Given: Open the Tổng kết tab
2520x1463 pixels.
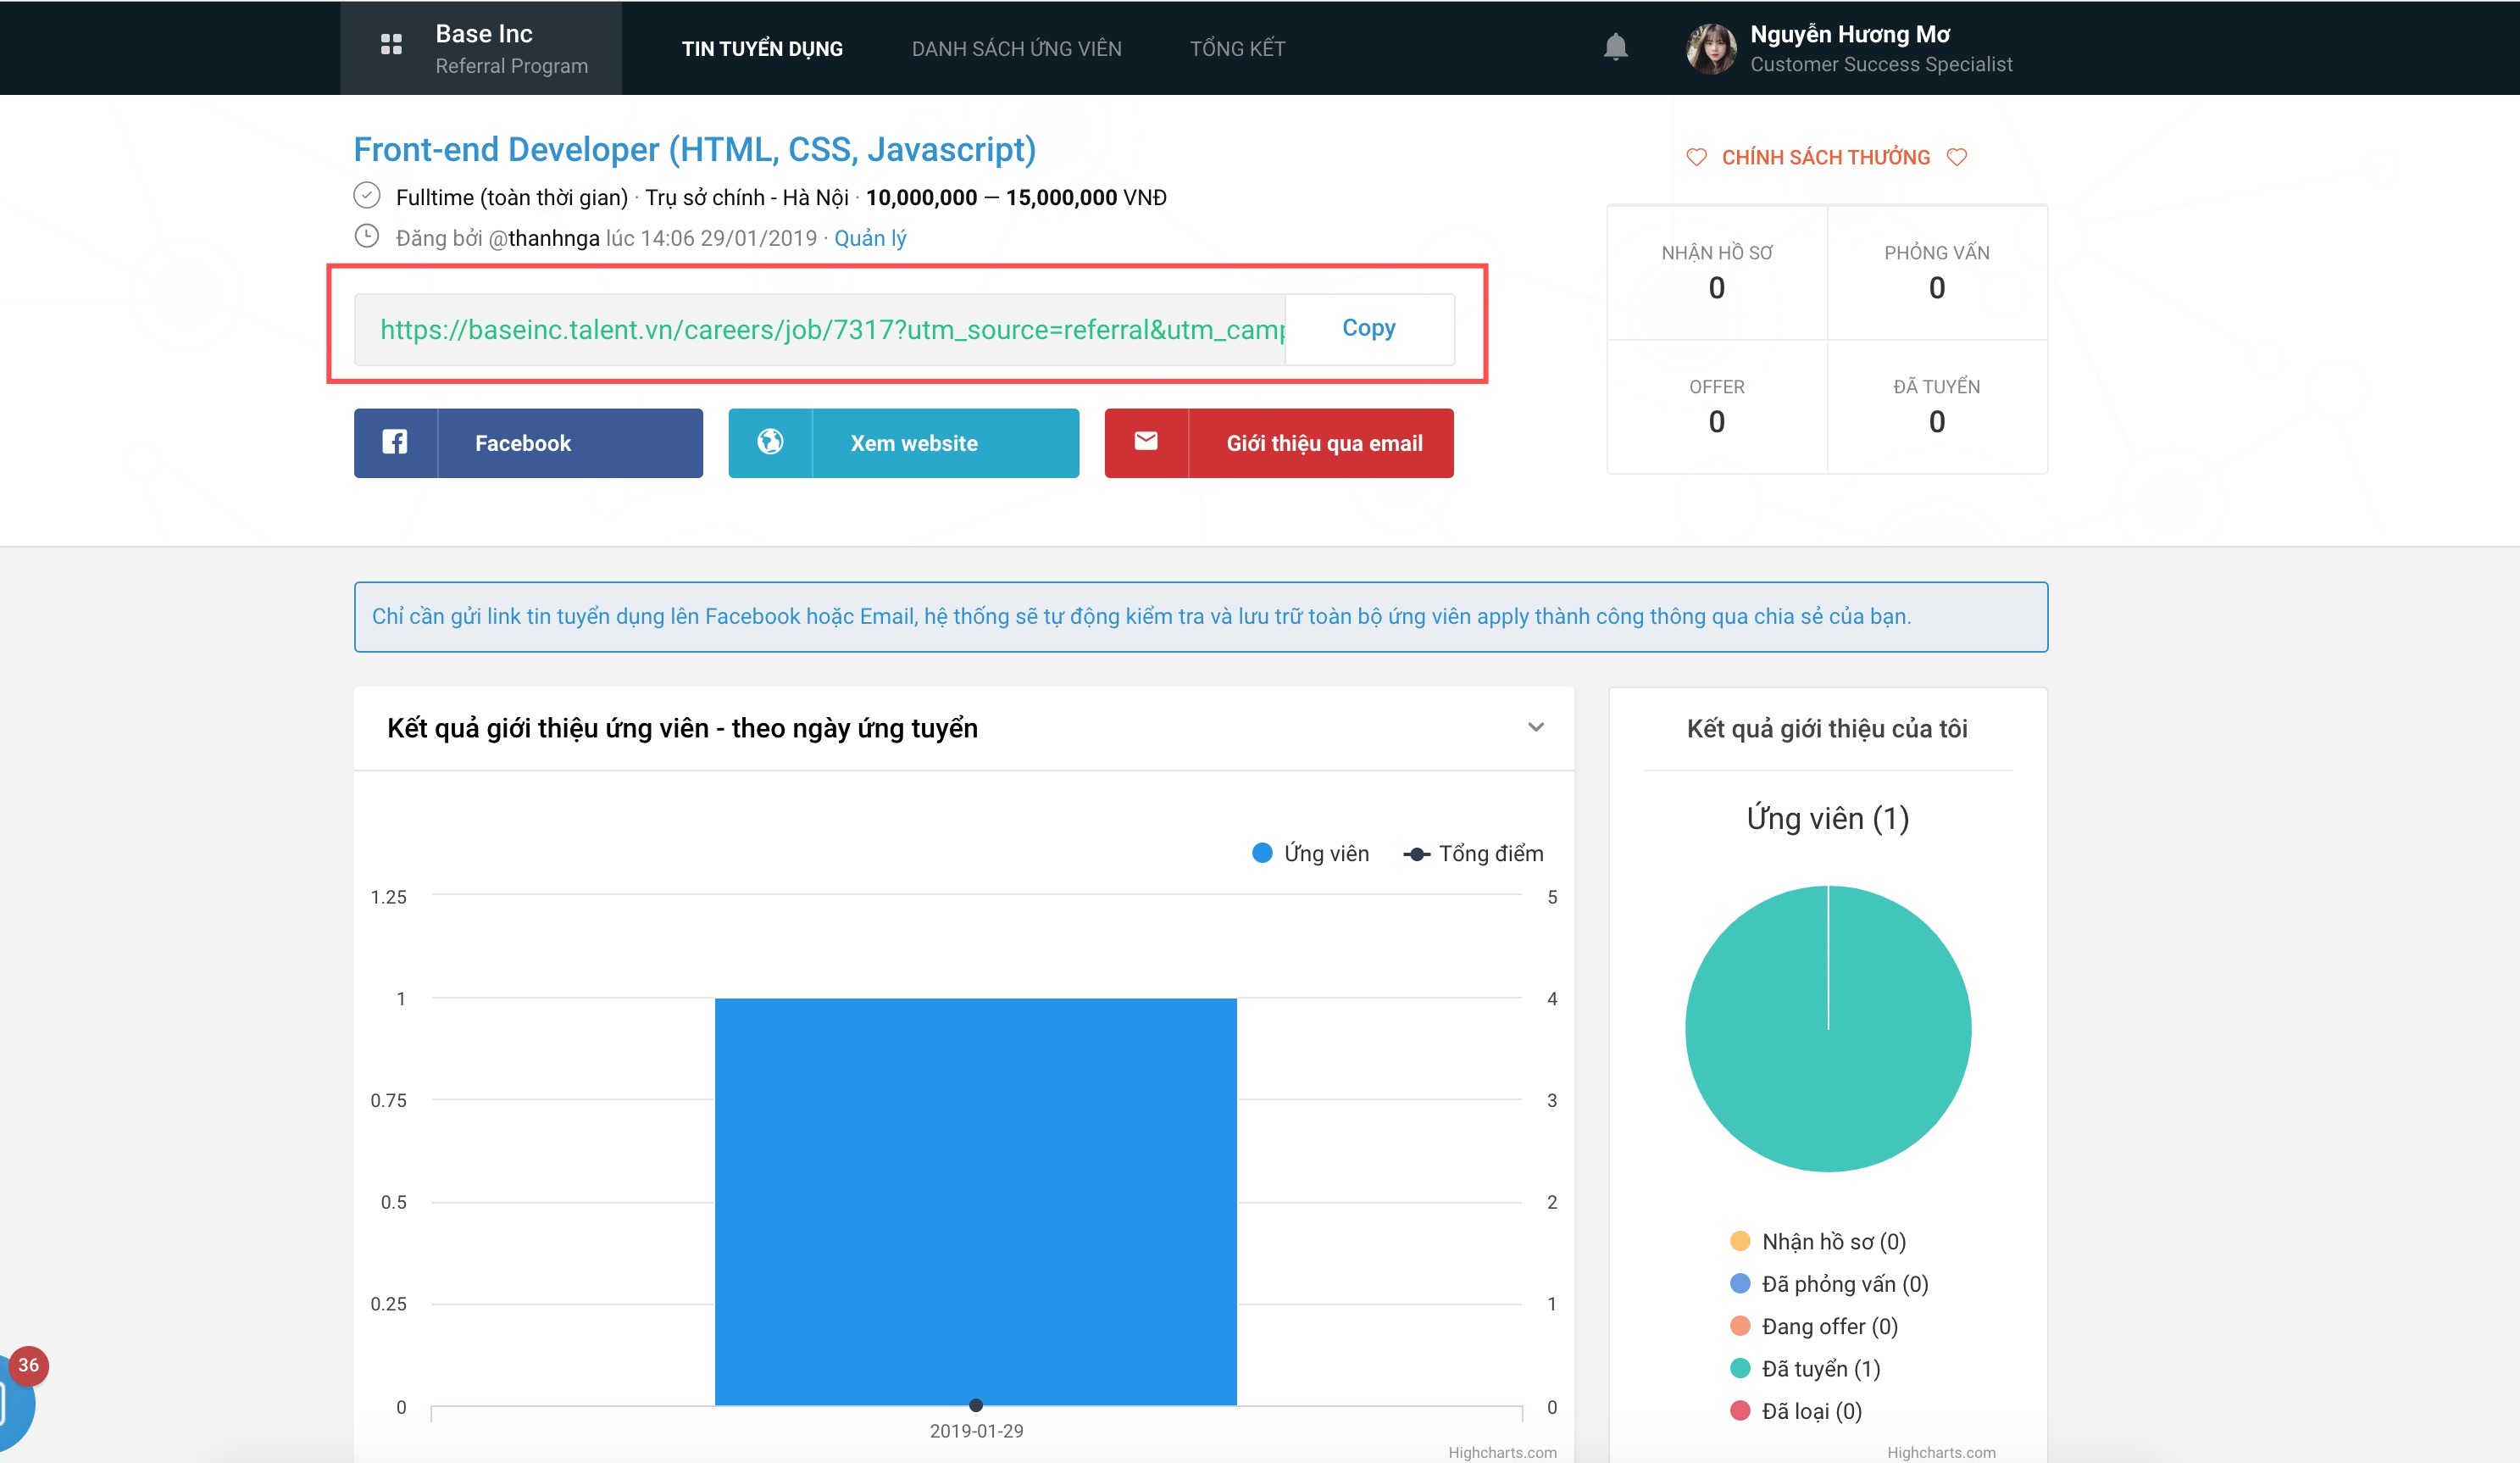Looking at the screenshot, I should tap(1237, 49).
